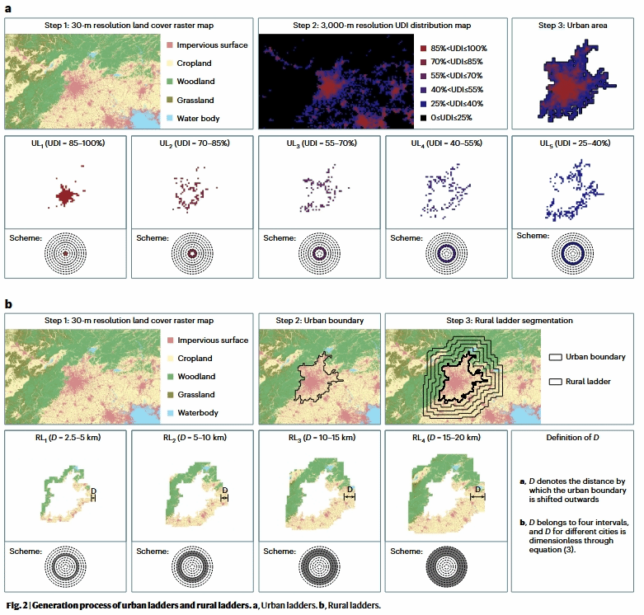The image size is (644, 615).
Task: Click the UL1 concentric circle scheme icon
Action: click(x=64, y=254)
